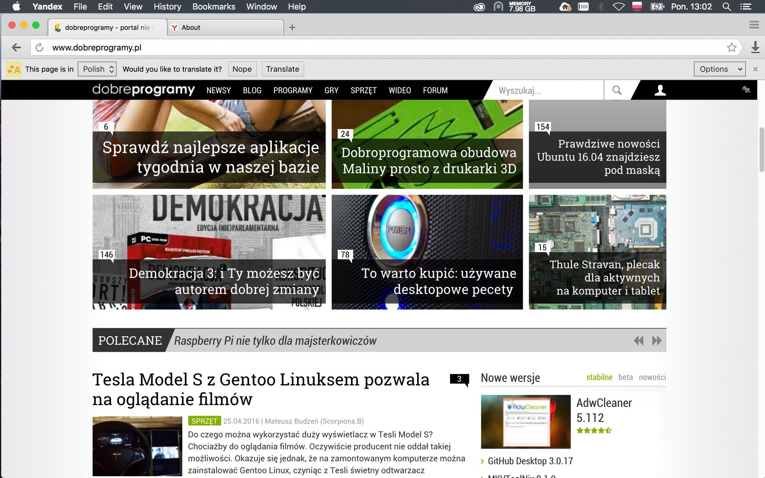765x478 pixels.
Task: Open the Window menu
Action: tap(262, 7)
